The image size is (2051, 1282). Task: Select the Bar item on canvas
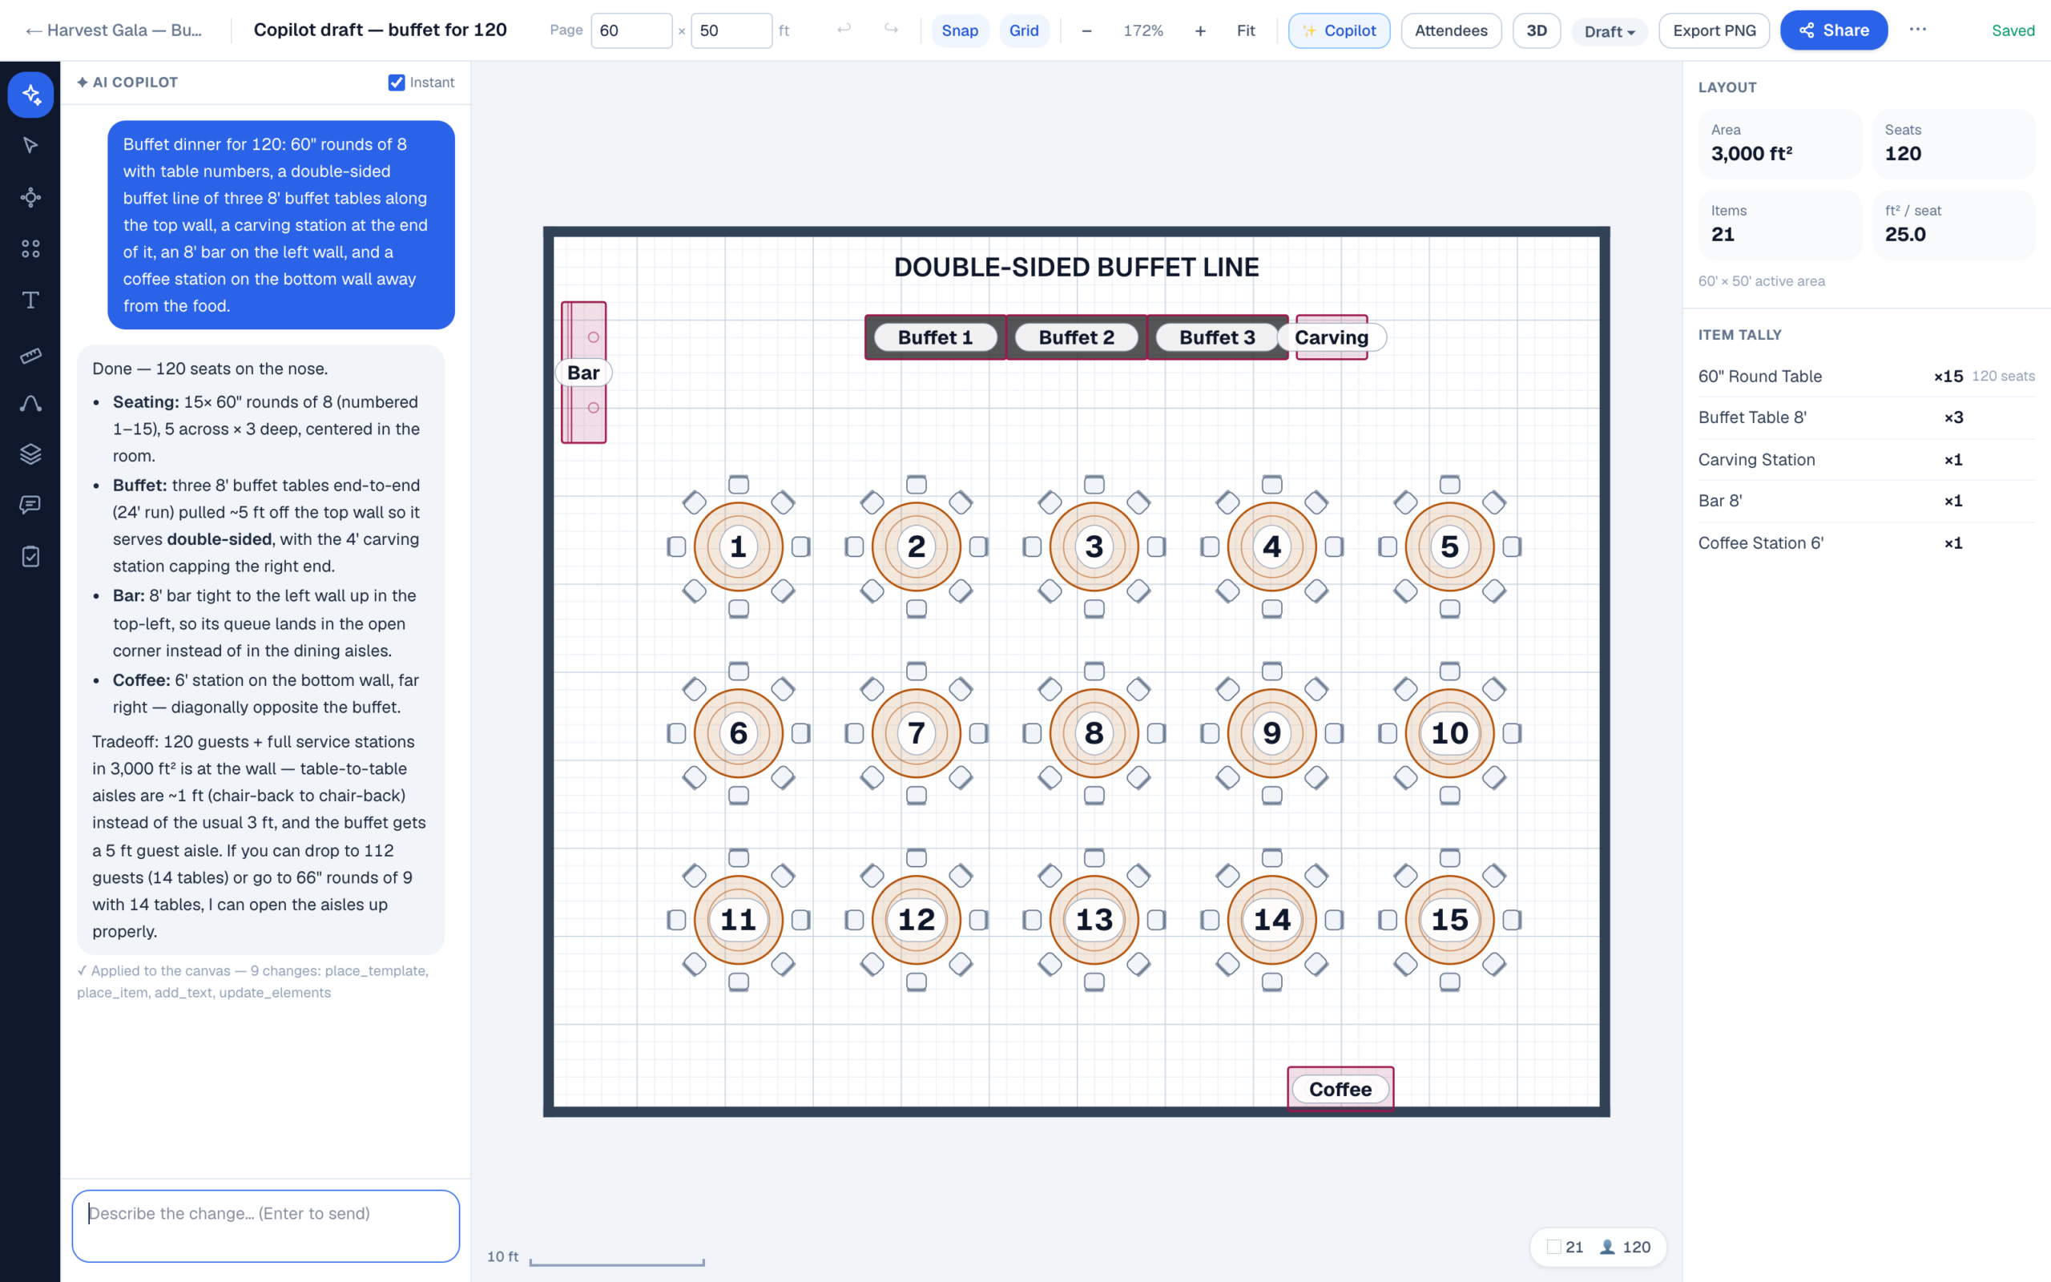coord(583,373)
